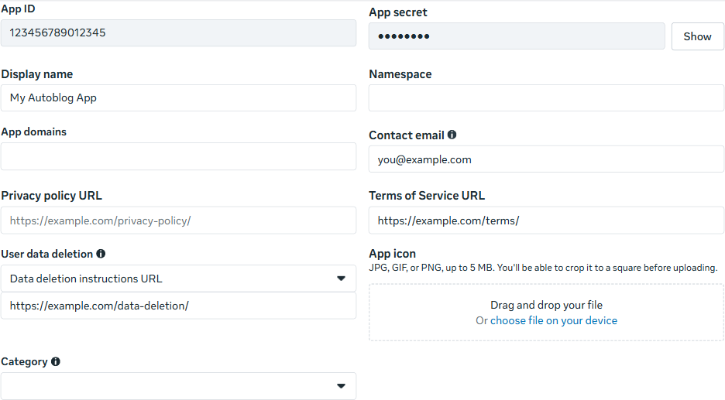This screenshot has width=725, height=400.
Task: Click the Namespace label
Action: [400, 74]
